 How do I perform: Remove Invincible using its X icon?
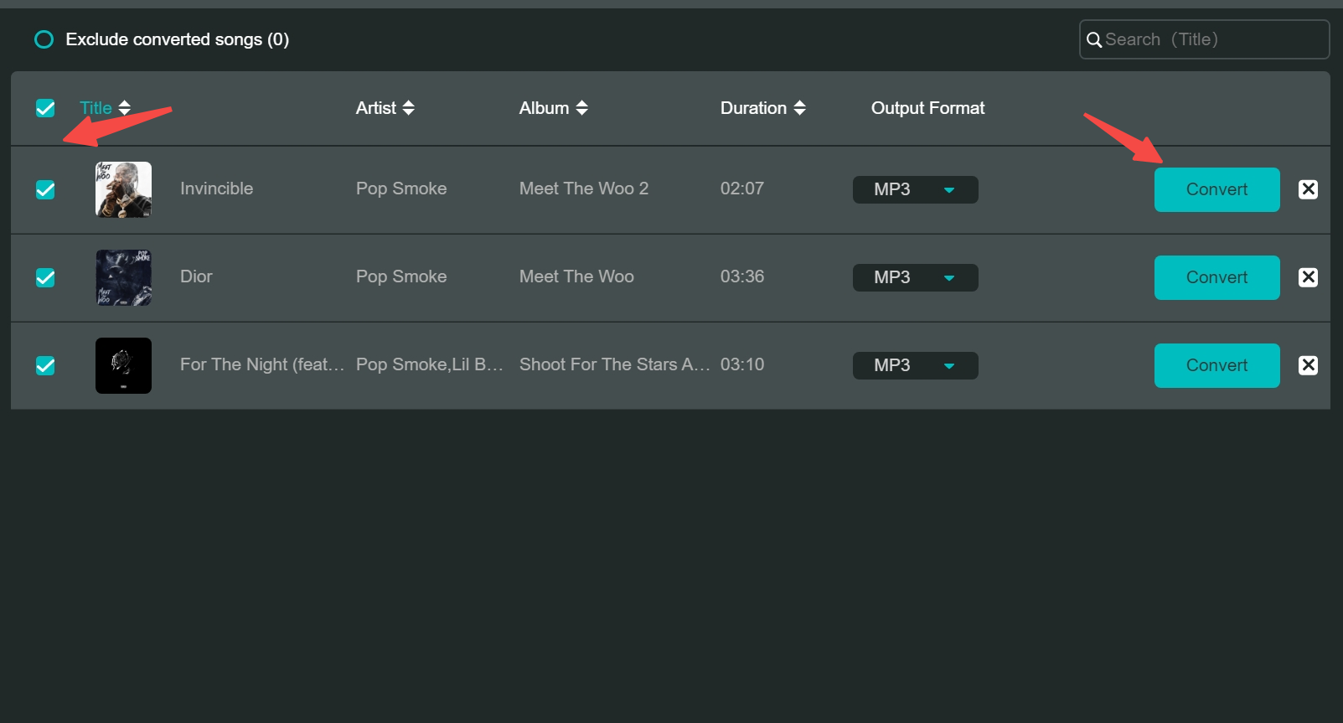[x=1308, y=189]
